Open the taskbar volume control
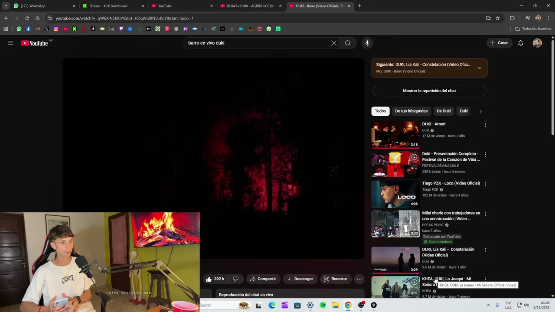555x312 pixels. pos(526,305)
